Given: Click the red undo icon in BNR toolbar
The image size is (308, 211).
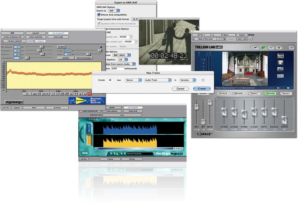Looking at the screenshot, I should pos(90,94).
